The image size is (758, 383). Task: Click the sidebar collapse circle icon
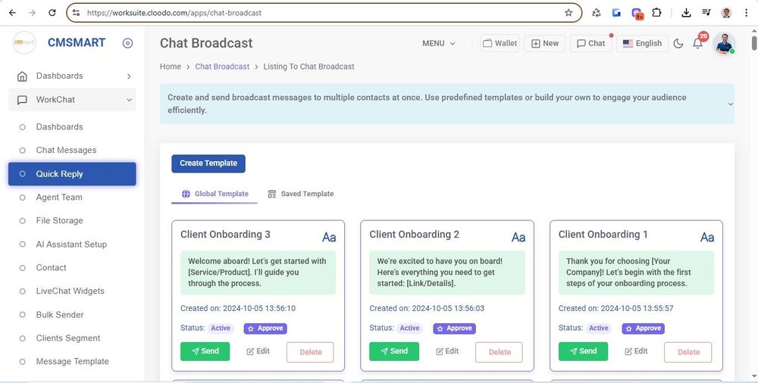[127, 43]
